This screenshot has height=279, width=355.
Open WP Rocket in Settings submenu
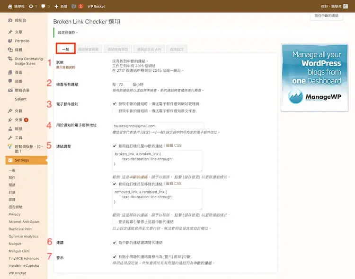pos(17,273)
